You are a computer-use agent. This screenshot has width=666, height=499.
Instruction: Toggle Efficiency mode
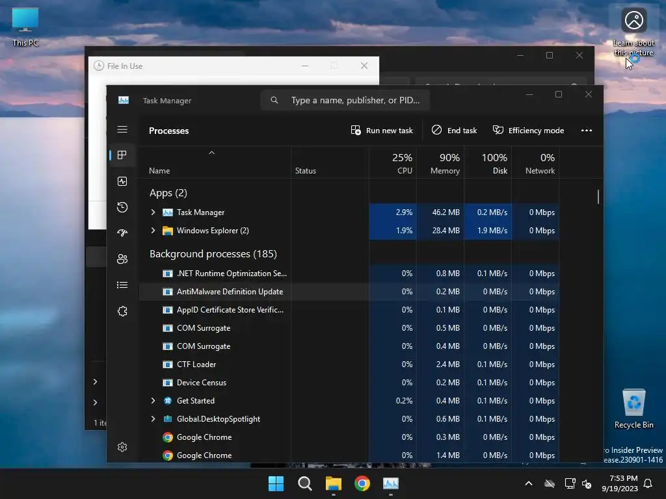[528, 130]
